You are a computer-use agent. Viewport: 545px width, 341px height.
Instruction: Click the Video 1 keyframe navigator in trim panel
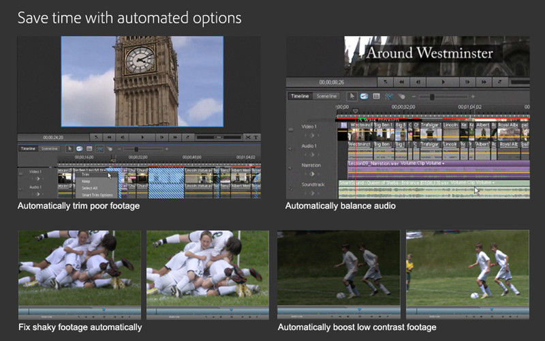[38, 179]
